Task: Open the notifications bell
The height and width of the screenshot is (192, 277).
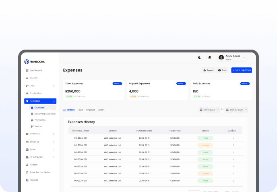Action: click(210, 58)
